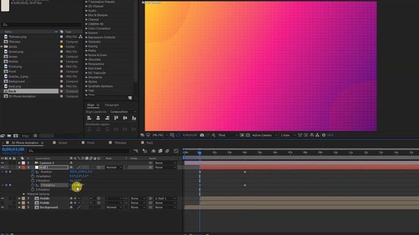Click new composition icon in Project panel

[16, 136]
